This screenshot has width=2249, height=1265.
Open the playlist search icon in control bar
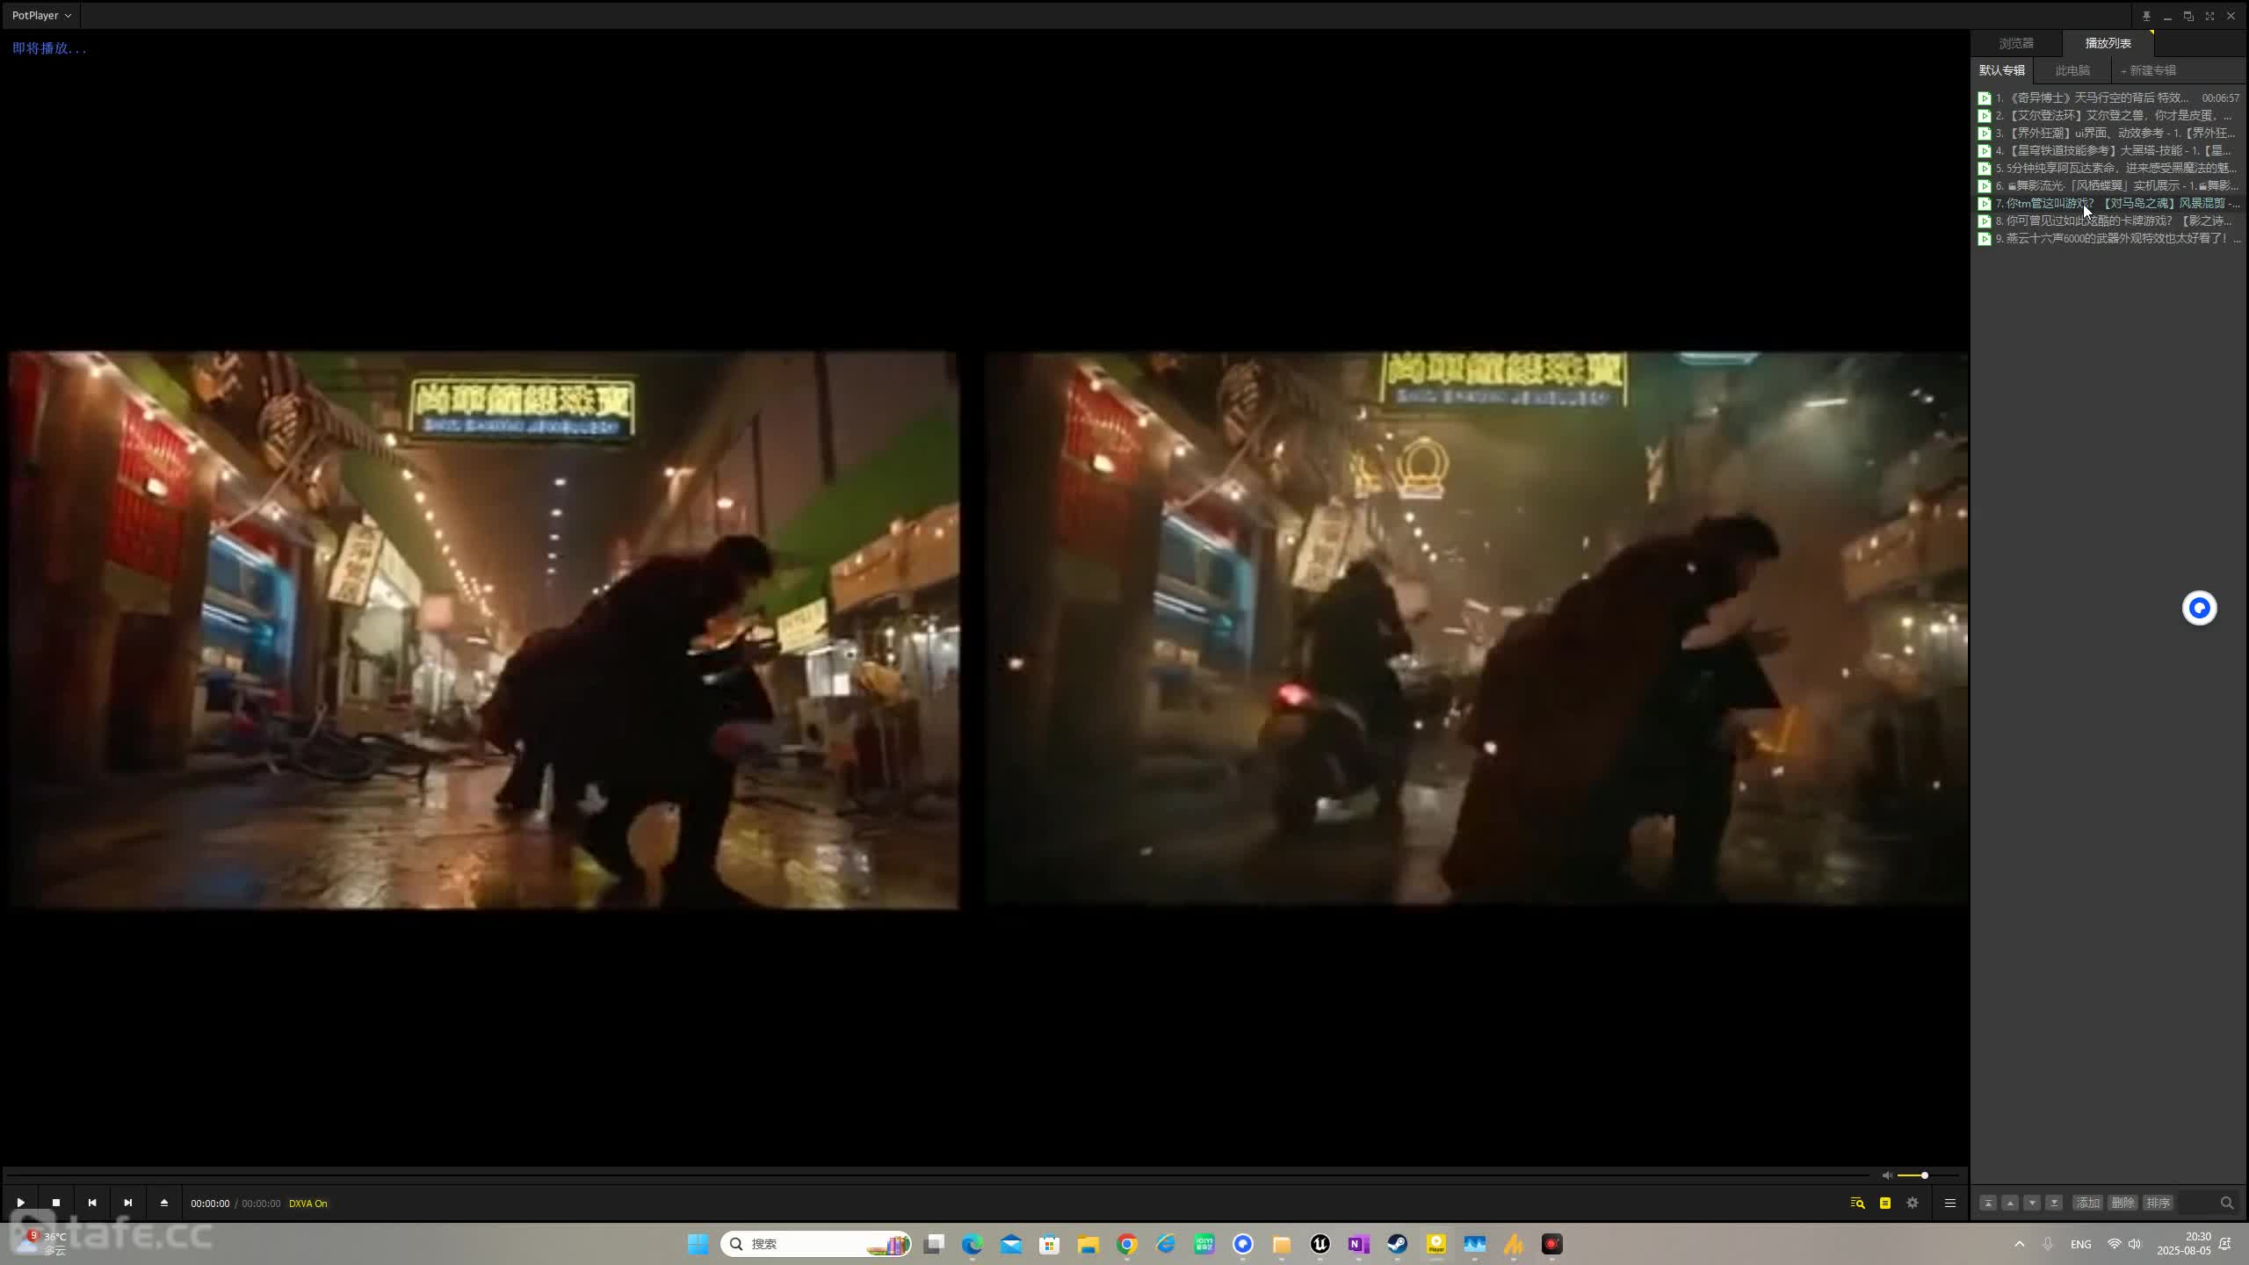[x=1857, y=1204]
